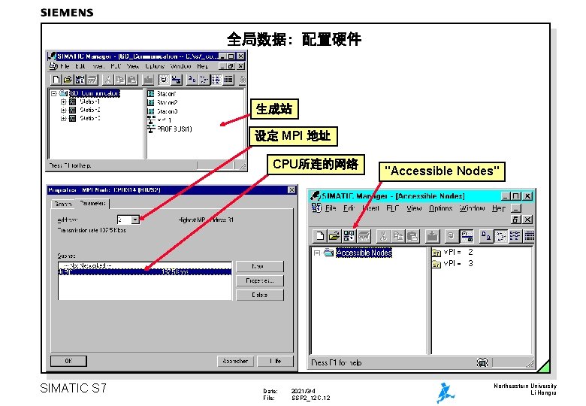Click Accessible Nodes icon in GD_Communication window toolbar
586x406 pixels.
(80, 79)
